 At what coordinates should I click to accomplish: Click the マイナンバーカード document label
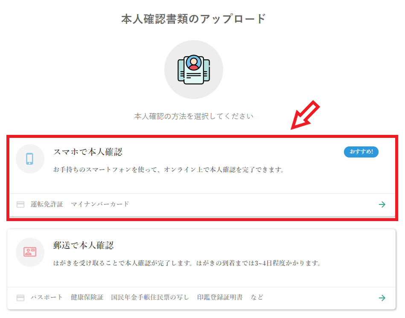[100, 204]
